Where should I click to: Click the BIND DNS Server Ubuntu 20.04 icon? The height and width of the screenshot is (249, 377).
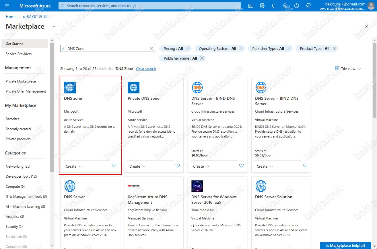[x=197, y=87]
